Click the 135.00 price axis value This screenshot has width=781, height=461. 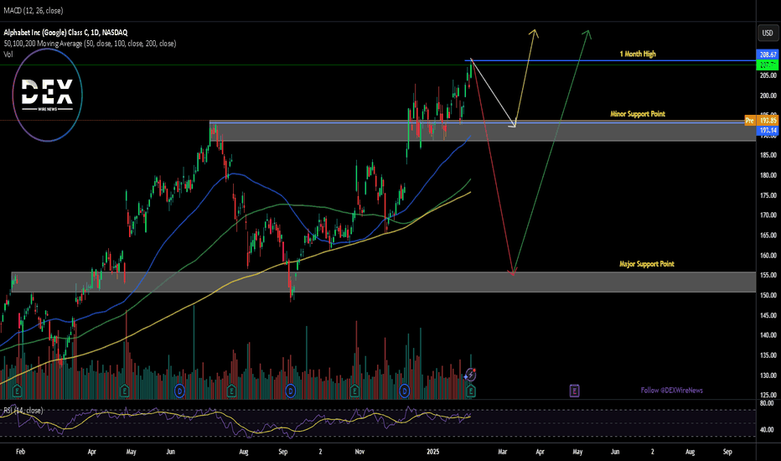click(x=768, y=355)
